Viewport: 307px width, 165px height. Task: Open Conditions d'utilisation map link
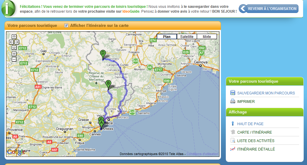(x=202, y=154)
